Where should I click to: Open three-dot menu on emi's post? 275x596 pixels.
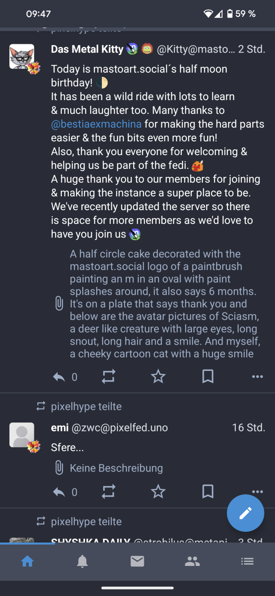(257, 491)
